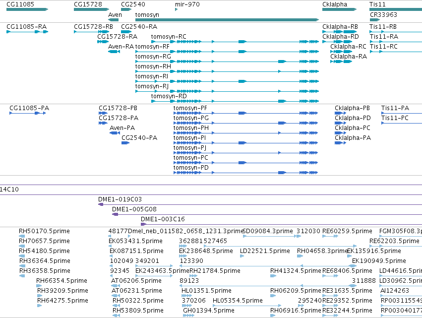The width and height of the screenshot is (422, 318).
Task: Click the Tis11 gene label
Action: click(x=377, y=4)
